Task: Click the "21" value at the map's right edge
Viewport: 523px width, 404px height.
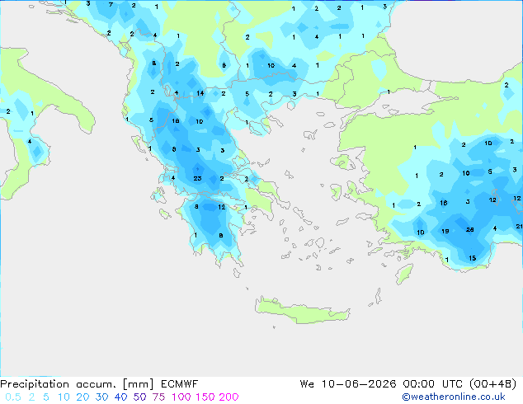Action: click(520, 227)
